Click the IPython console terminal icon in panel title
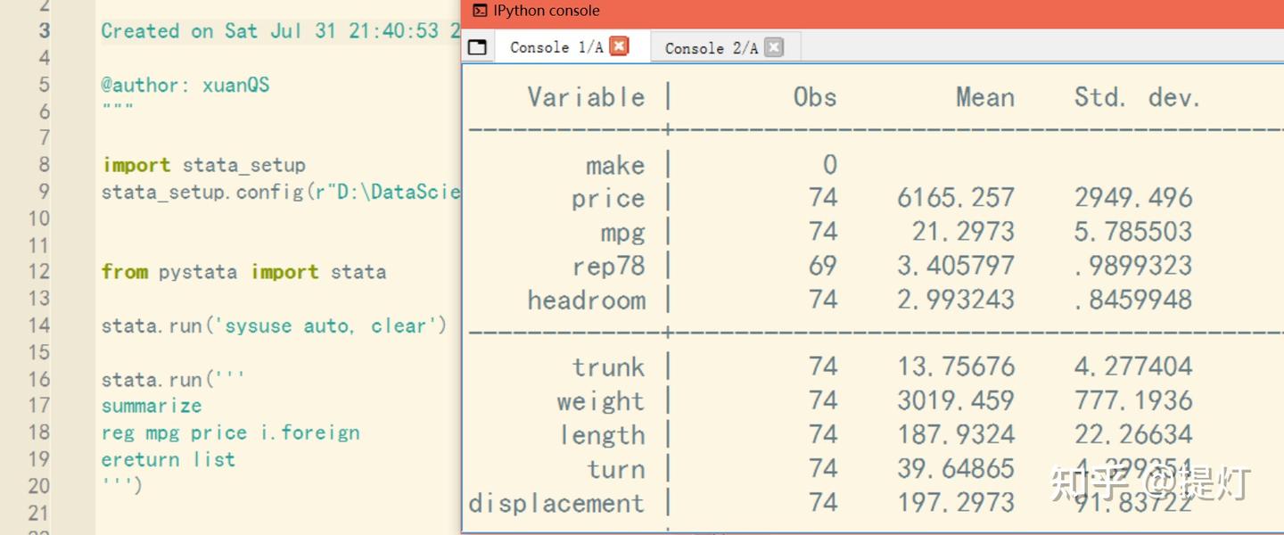Image resolution: width=1284 pixels, height=535 pixels. coord(478,11)
